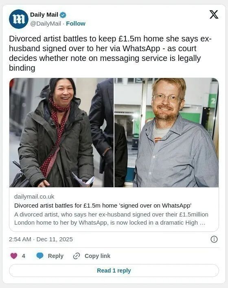Image resolution: width=228 pixels, height=288 pixels.
Task: Open the X logo icon
Action: click(x=214, y=15)
